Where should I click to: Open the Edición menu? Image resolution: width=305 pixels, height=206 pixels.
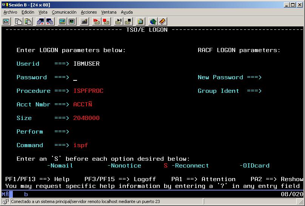click(28, 12)
